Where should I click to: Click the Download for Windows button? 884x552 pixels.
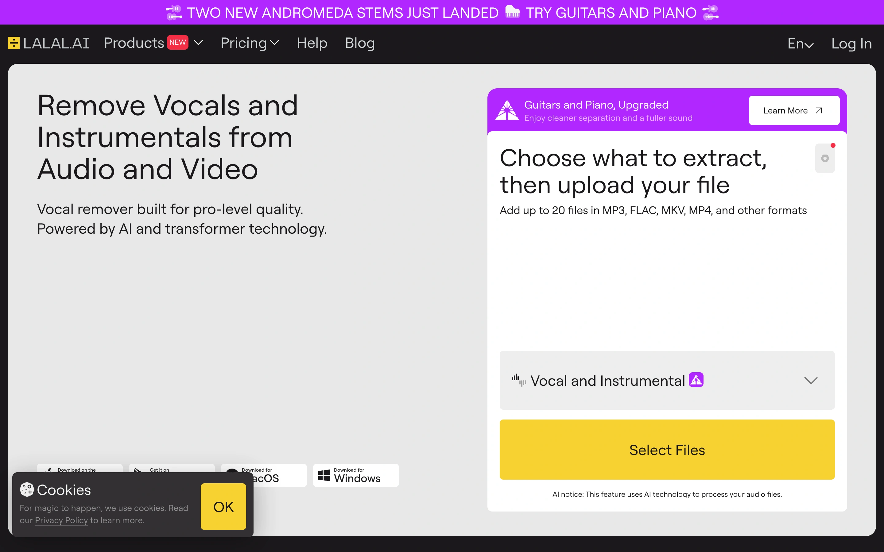point(356,475)
